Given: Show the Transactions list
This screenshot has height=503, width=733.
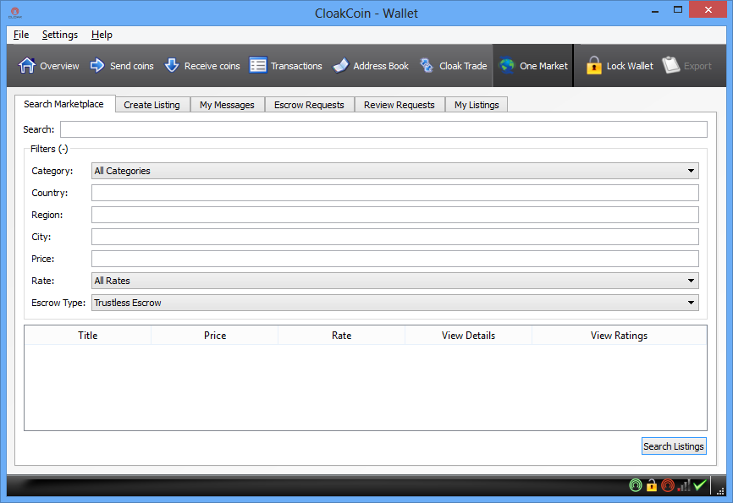Looking at the screenshot, I should [285, 66].
